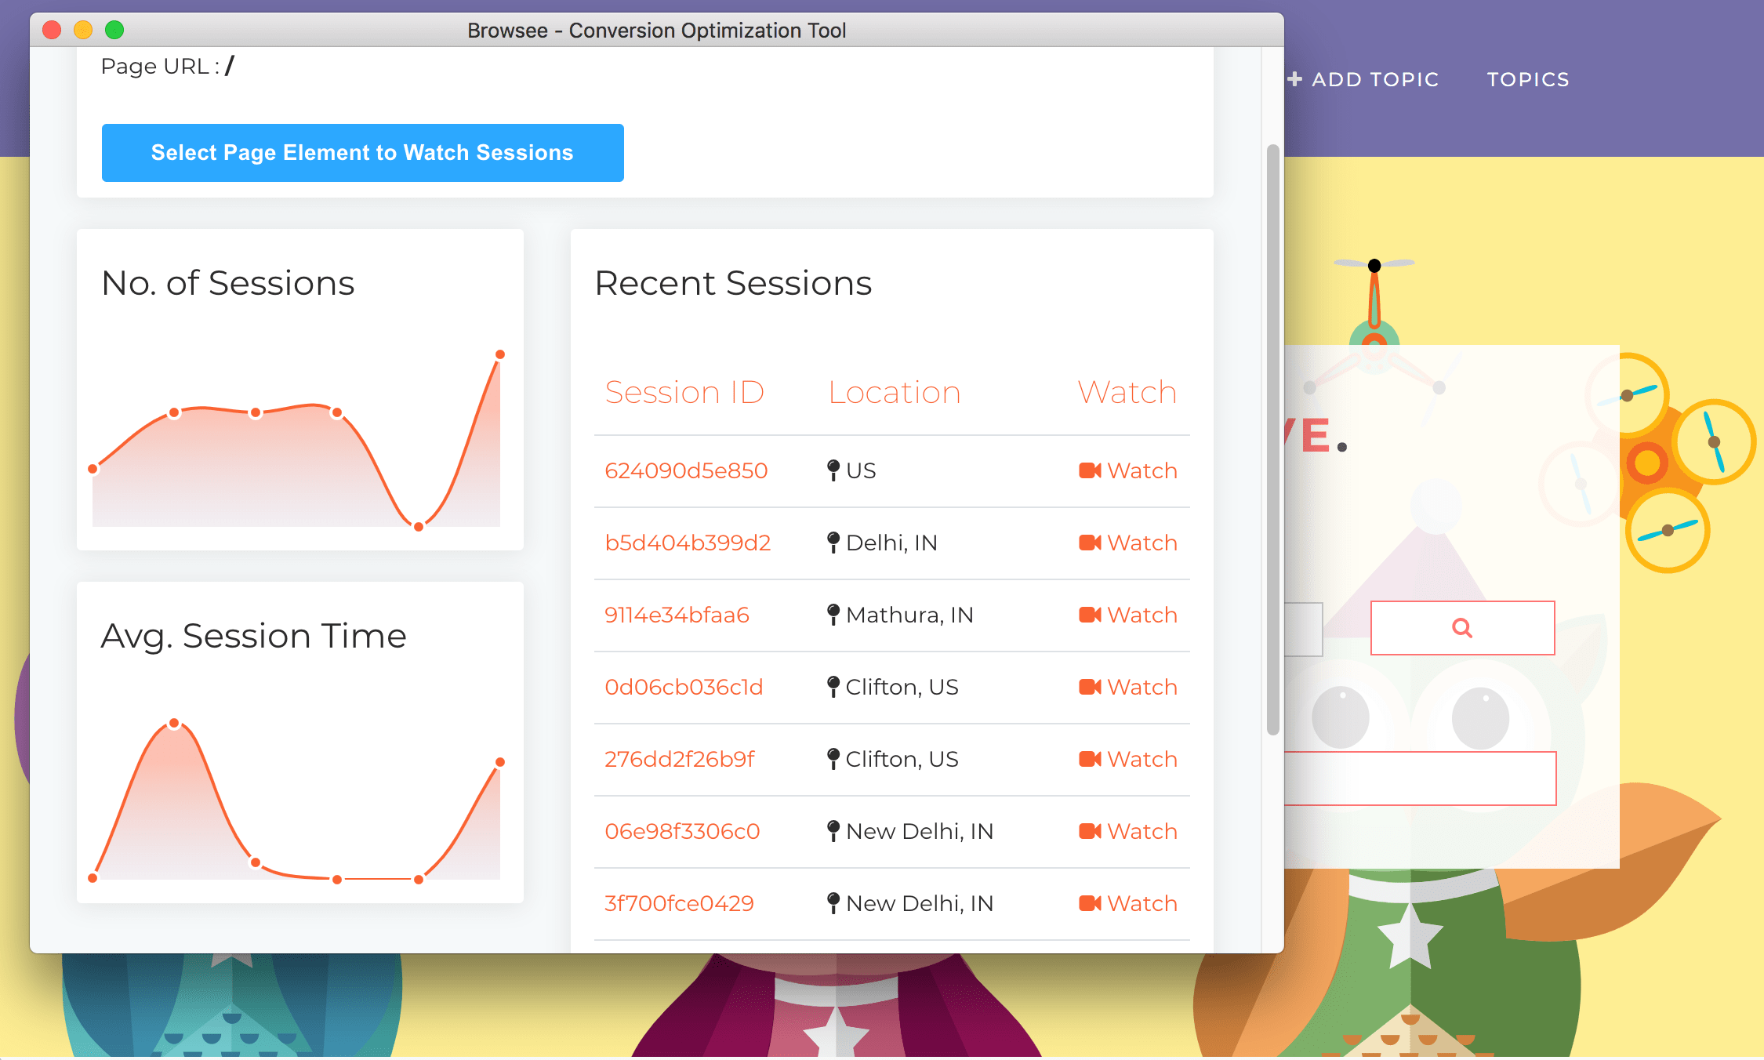This screenshot has height=1060, width=1764.
Task: Click the green zoom window button
Action: [x=114, y=30]
